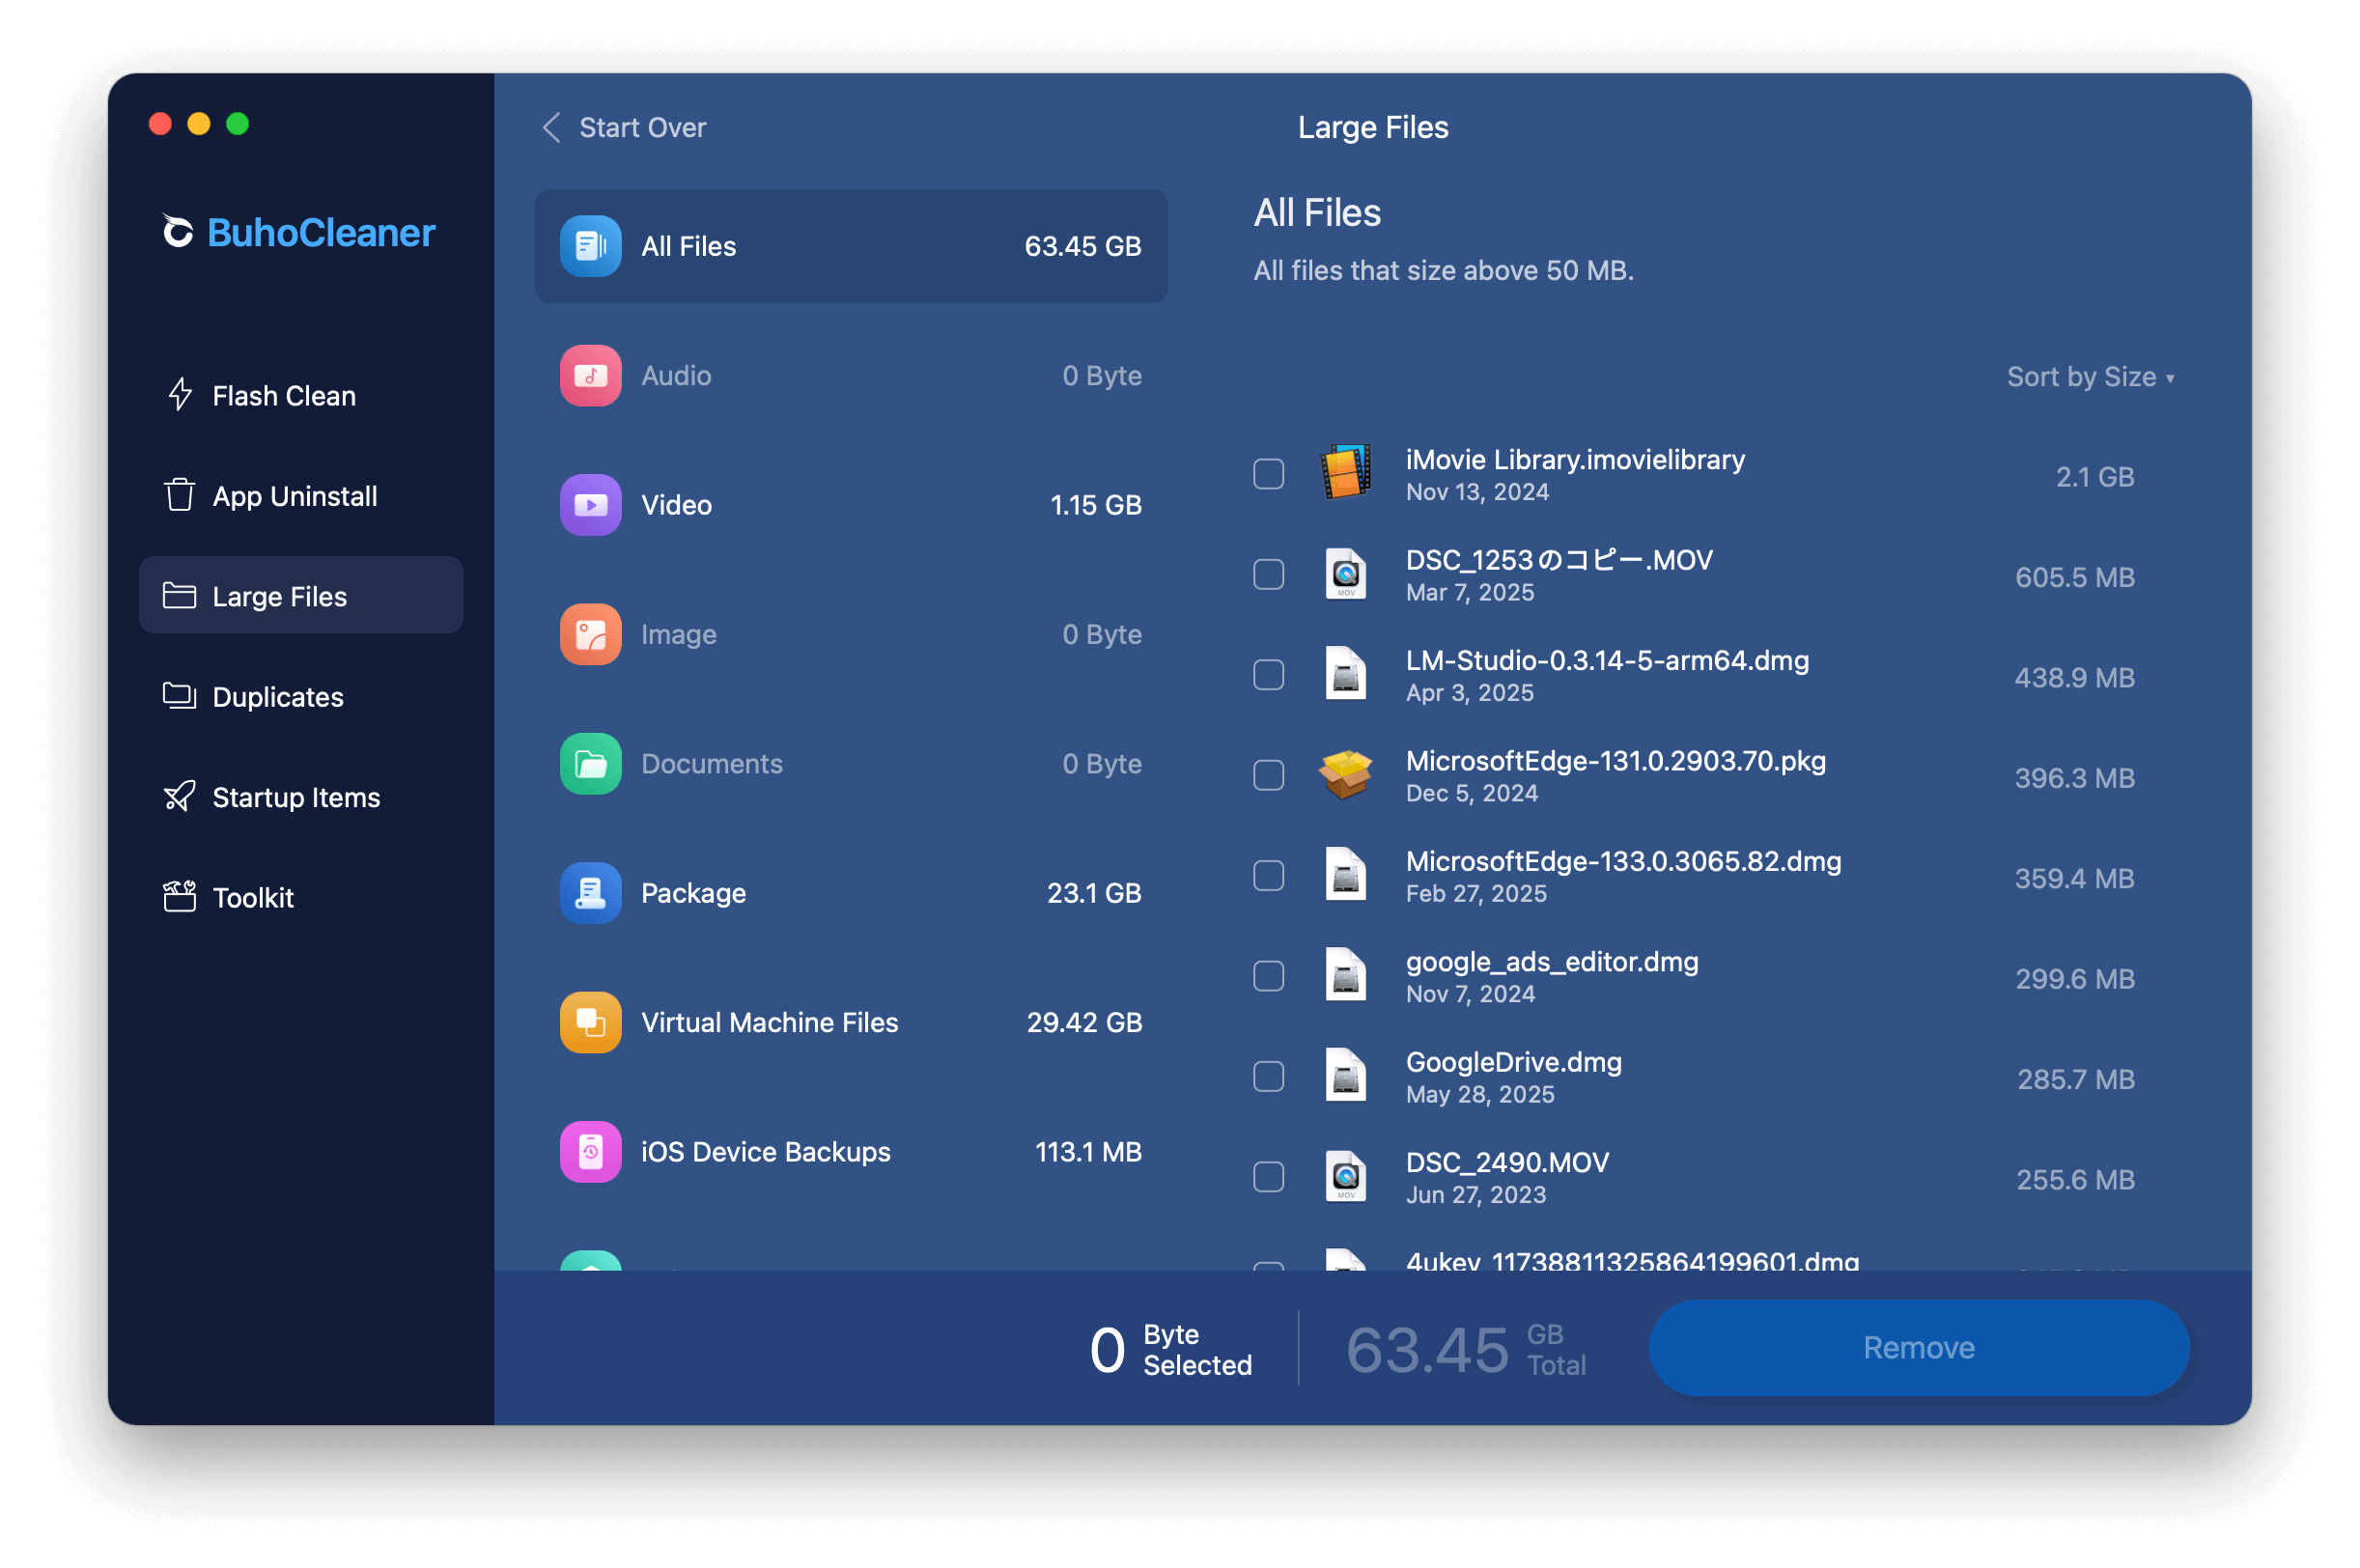Select the All Files 63.45 GB category

(851, 246)
